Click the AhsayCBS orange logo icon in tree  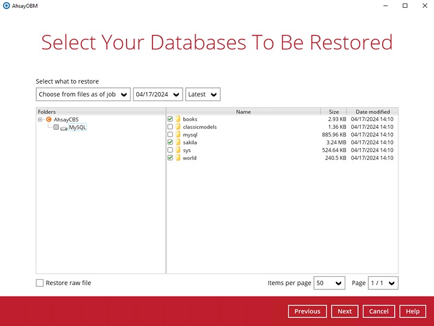click(49, 120)
